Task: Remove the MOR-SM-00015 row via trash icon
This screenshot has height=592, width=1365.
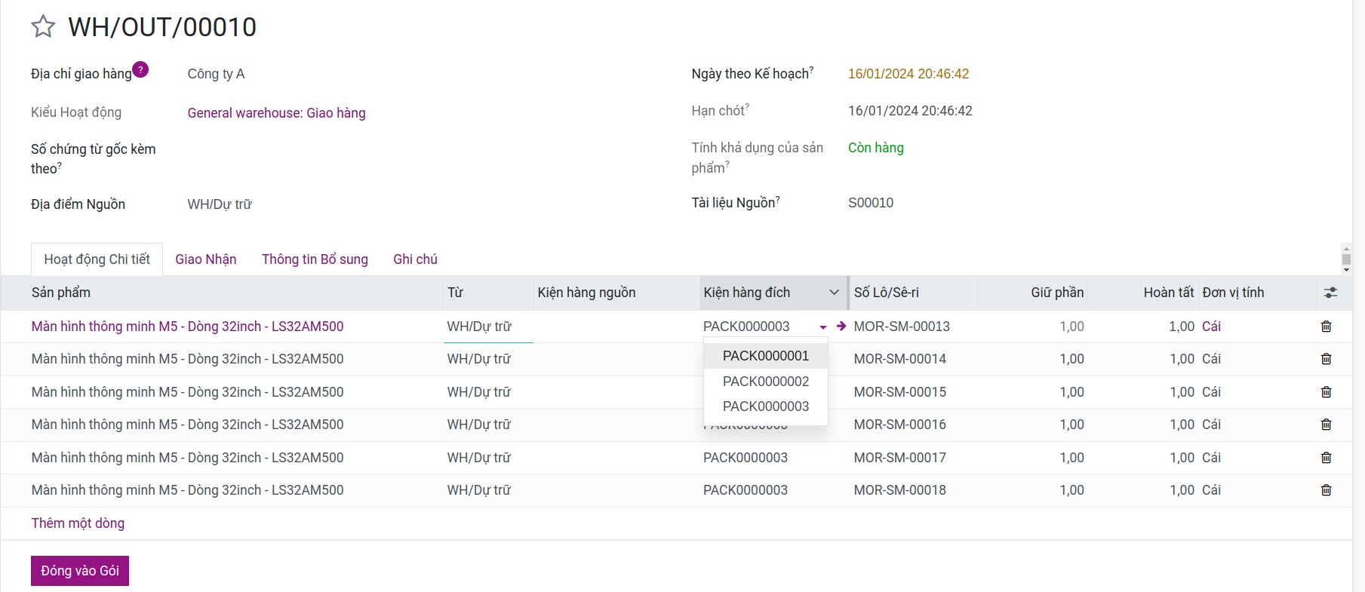Action: coord(1326,392)
